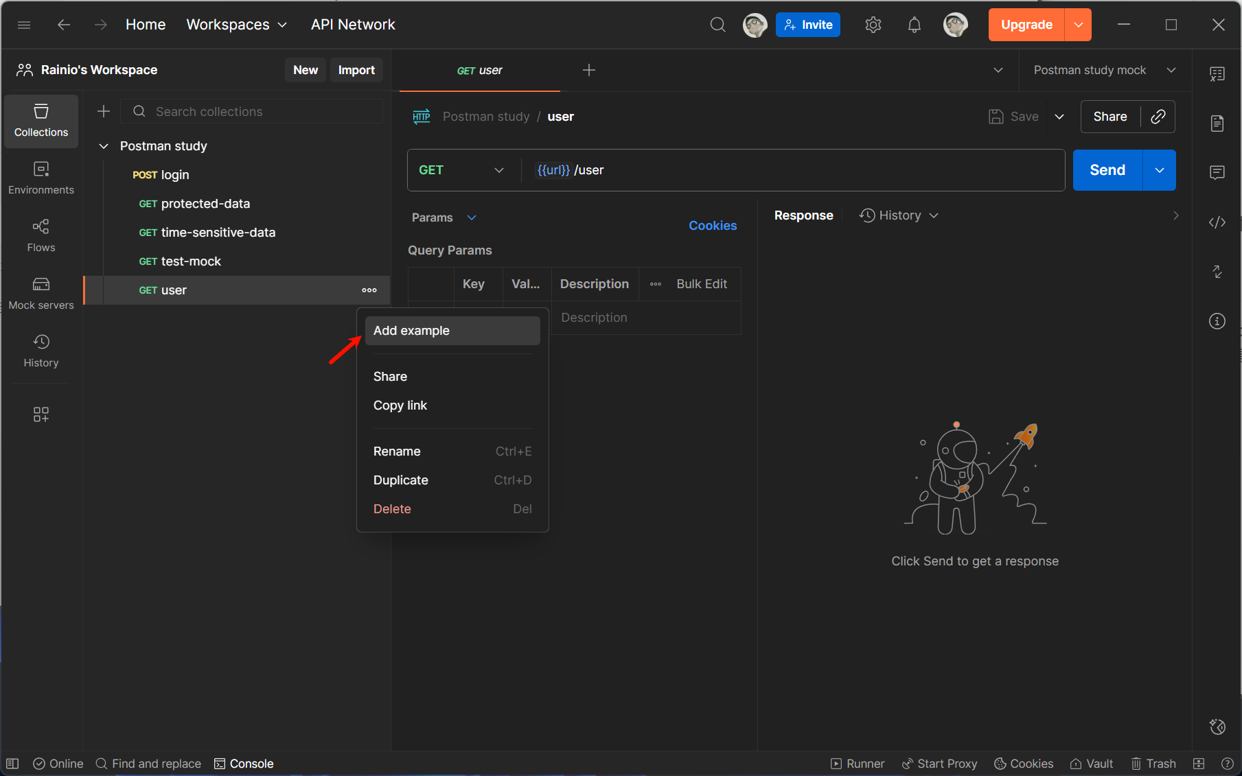The height and width of the screenshot is (776, 1242).
Task: Click Bulk Edit
Action: pos(702,284)
